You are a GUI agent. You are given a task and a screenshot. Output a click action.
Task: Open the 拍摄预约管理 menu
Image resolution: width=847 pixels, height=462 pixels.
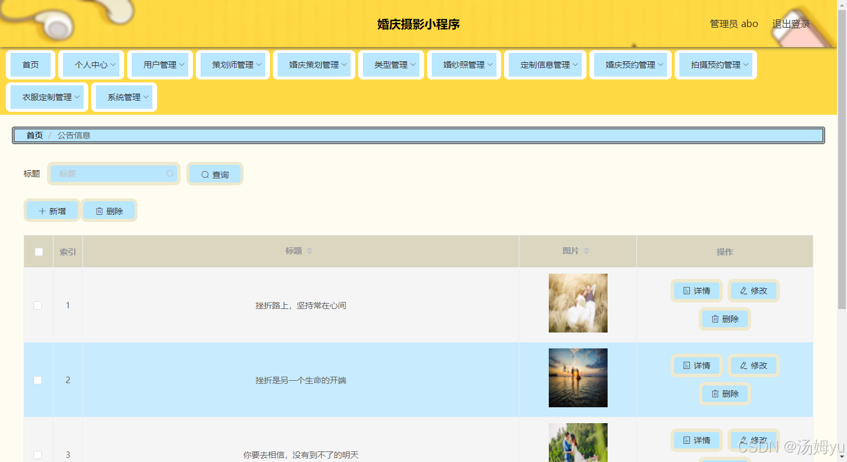[716, 65]
